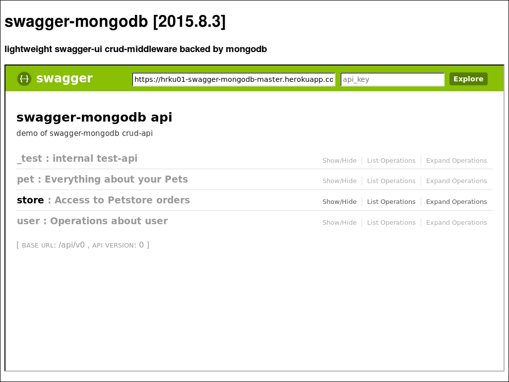Toggle Show/Hide for store section
The image size is (509, 382).
pos(339,201)
